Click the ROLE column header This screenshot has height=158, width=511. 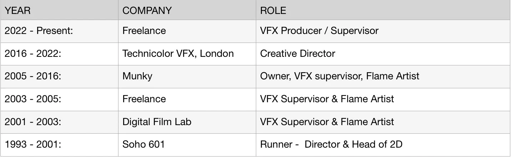coord(273,10)
